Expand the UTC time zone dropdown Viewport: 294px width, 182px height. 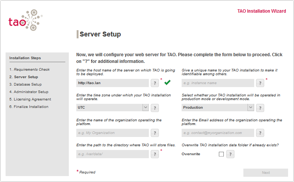[145, 108]
